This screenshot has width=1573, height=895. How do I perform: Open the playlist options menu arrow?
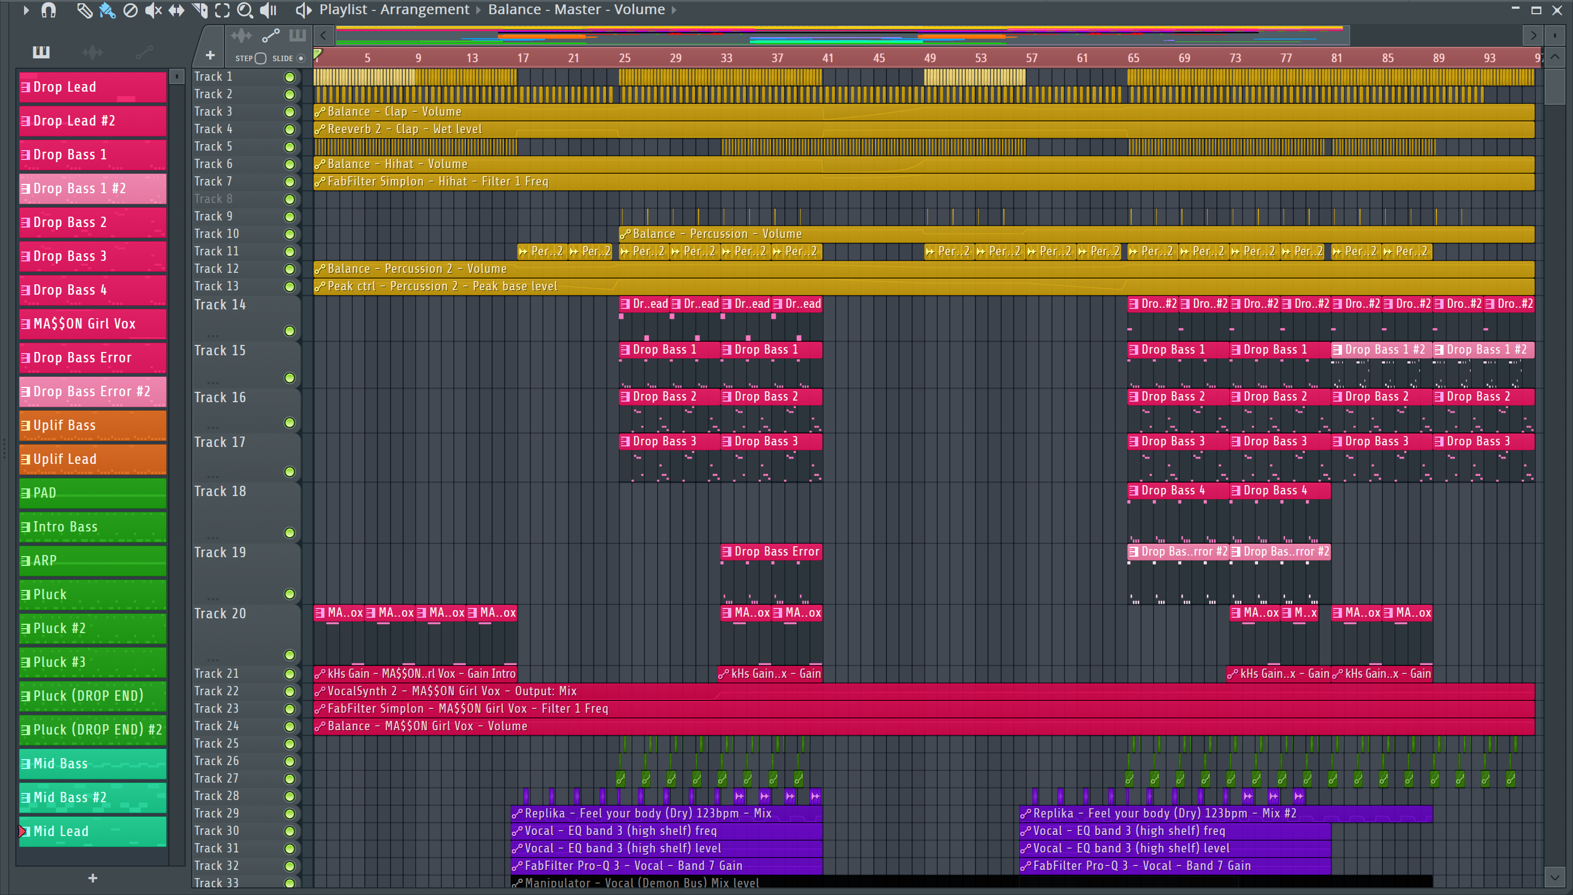tap(26, 10)
